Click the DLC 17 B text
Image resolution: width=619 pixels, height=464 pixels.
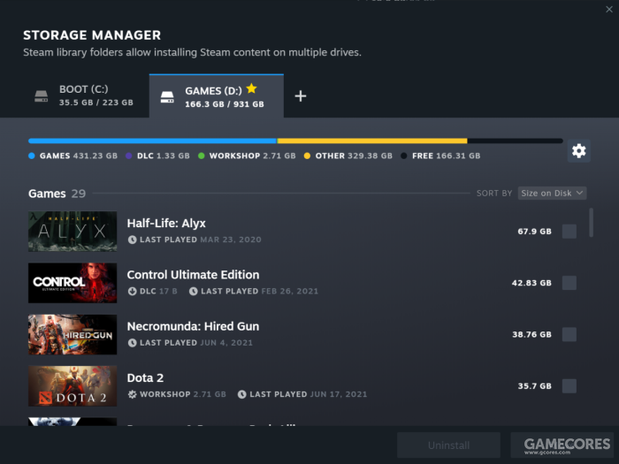(x=158, y=291)
